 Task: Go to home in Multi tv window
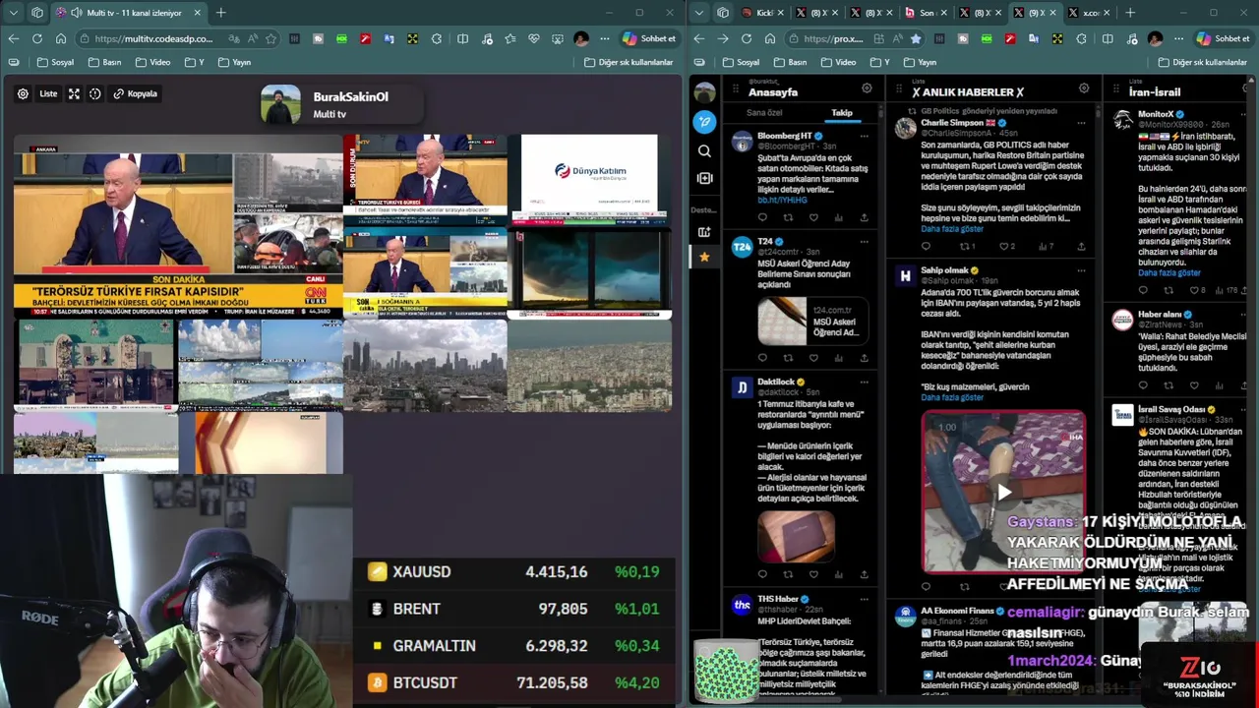[x=61, y=38]
